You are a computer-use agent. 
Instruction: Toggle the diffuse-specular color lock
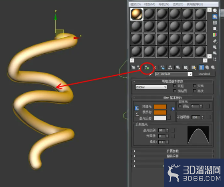click(137, 115)
